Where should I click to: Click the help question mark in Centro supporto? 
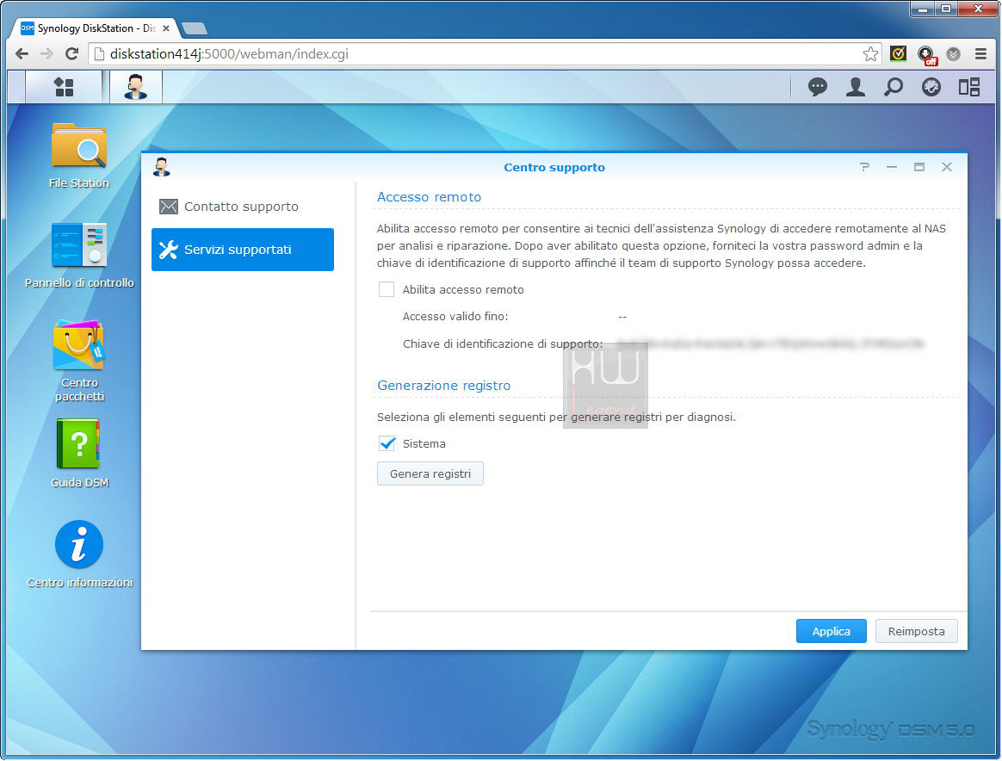tap(864, 167)
